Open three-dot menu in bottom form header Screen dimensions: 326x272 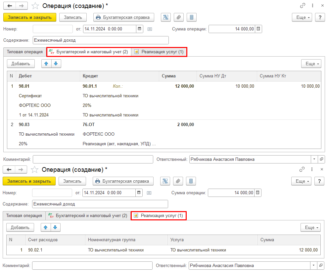click(312, 169)
